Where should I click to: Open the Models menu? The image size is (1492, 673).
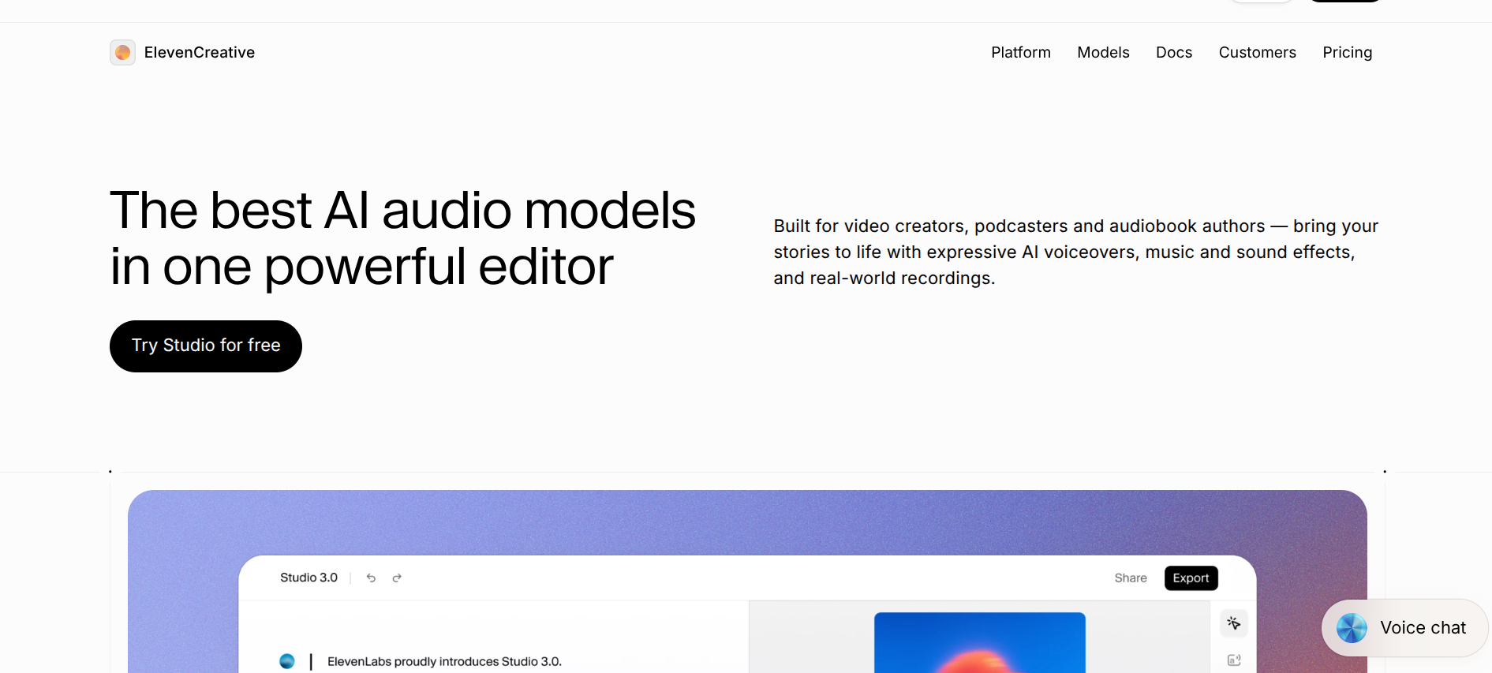pyautogui.click(x=1103, y=52)
